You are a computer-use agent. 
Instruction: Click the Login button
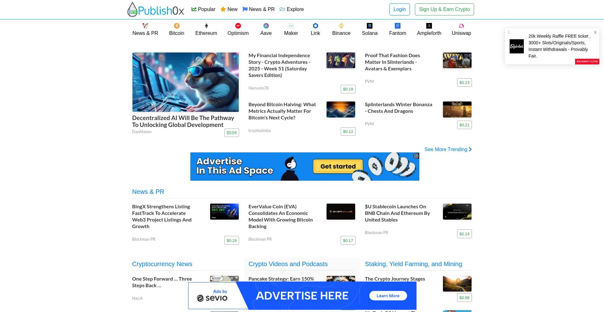click(x=400, y=9)
